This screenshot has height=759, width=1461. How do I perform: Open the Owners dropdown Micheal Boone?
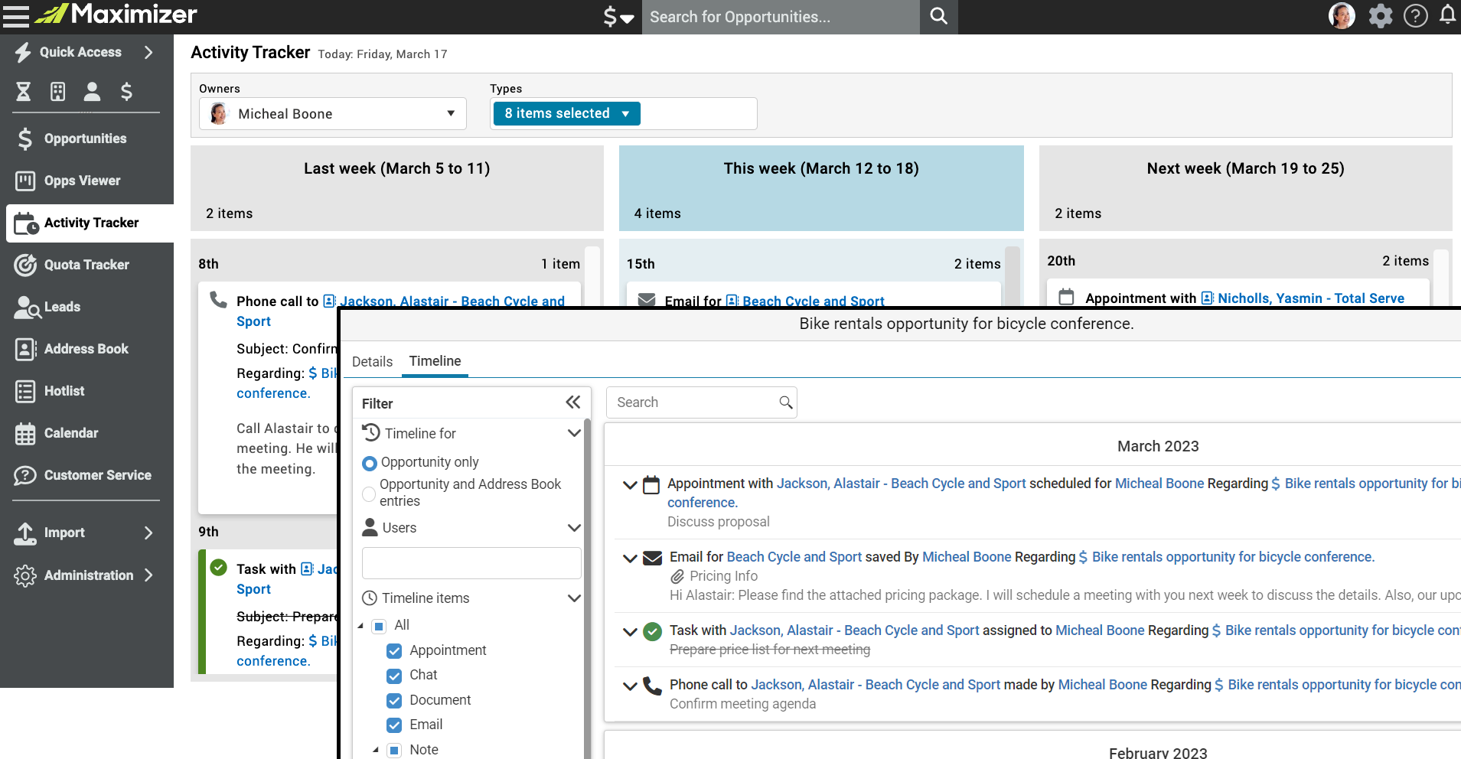pyautogui.click(x=333, y=114)
